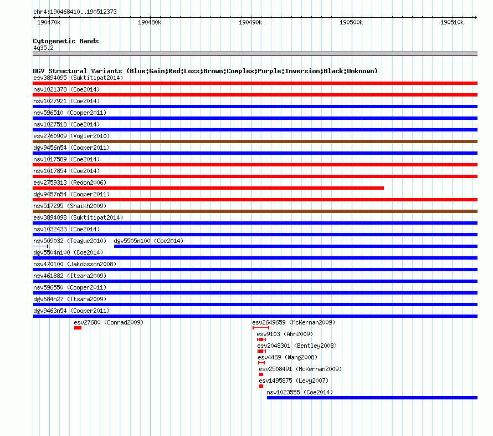The image size is (493, 436).
Task: Click the 190490k ruler position
Action: 250,22
